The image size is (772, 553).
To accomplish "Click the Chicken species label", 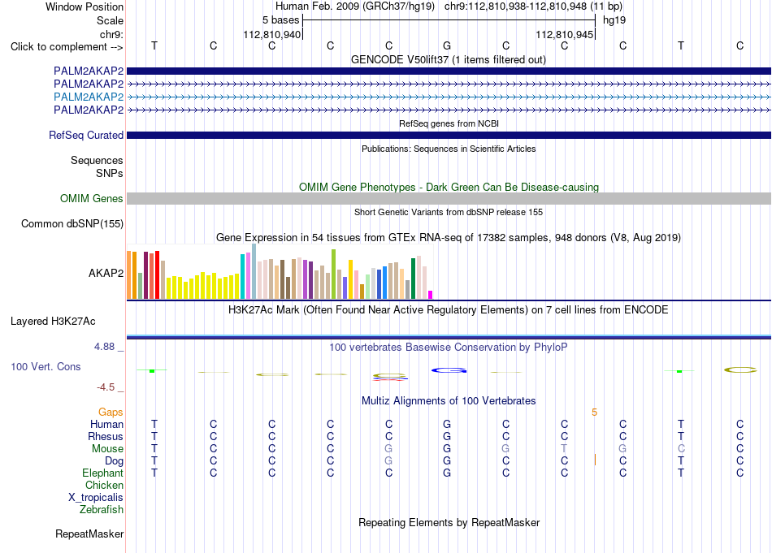I will pyautogui.click(x=104, y=485).
